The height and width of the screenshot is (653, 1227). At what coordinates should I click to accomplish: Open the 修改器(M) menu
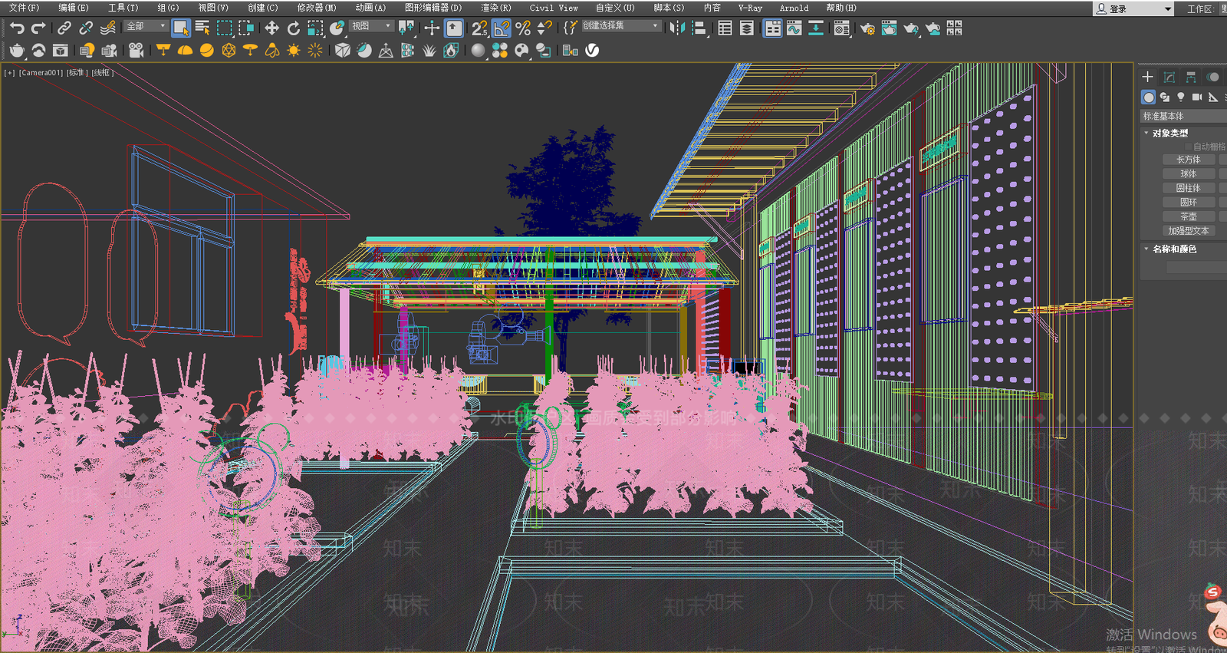coord(317,8)
